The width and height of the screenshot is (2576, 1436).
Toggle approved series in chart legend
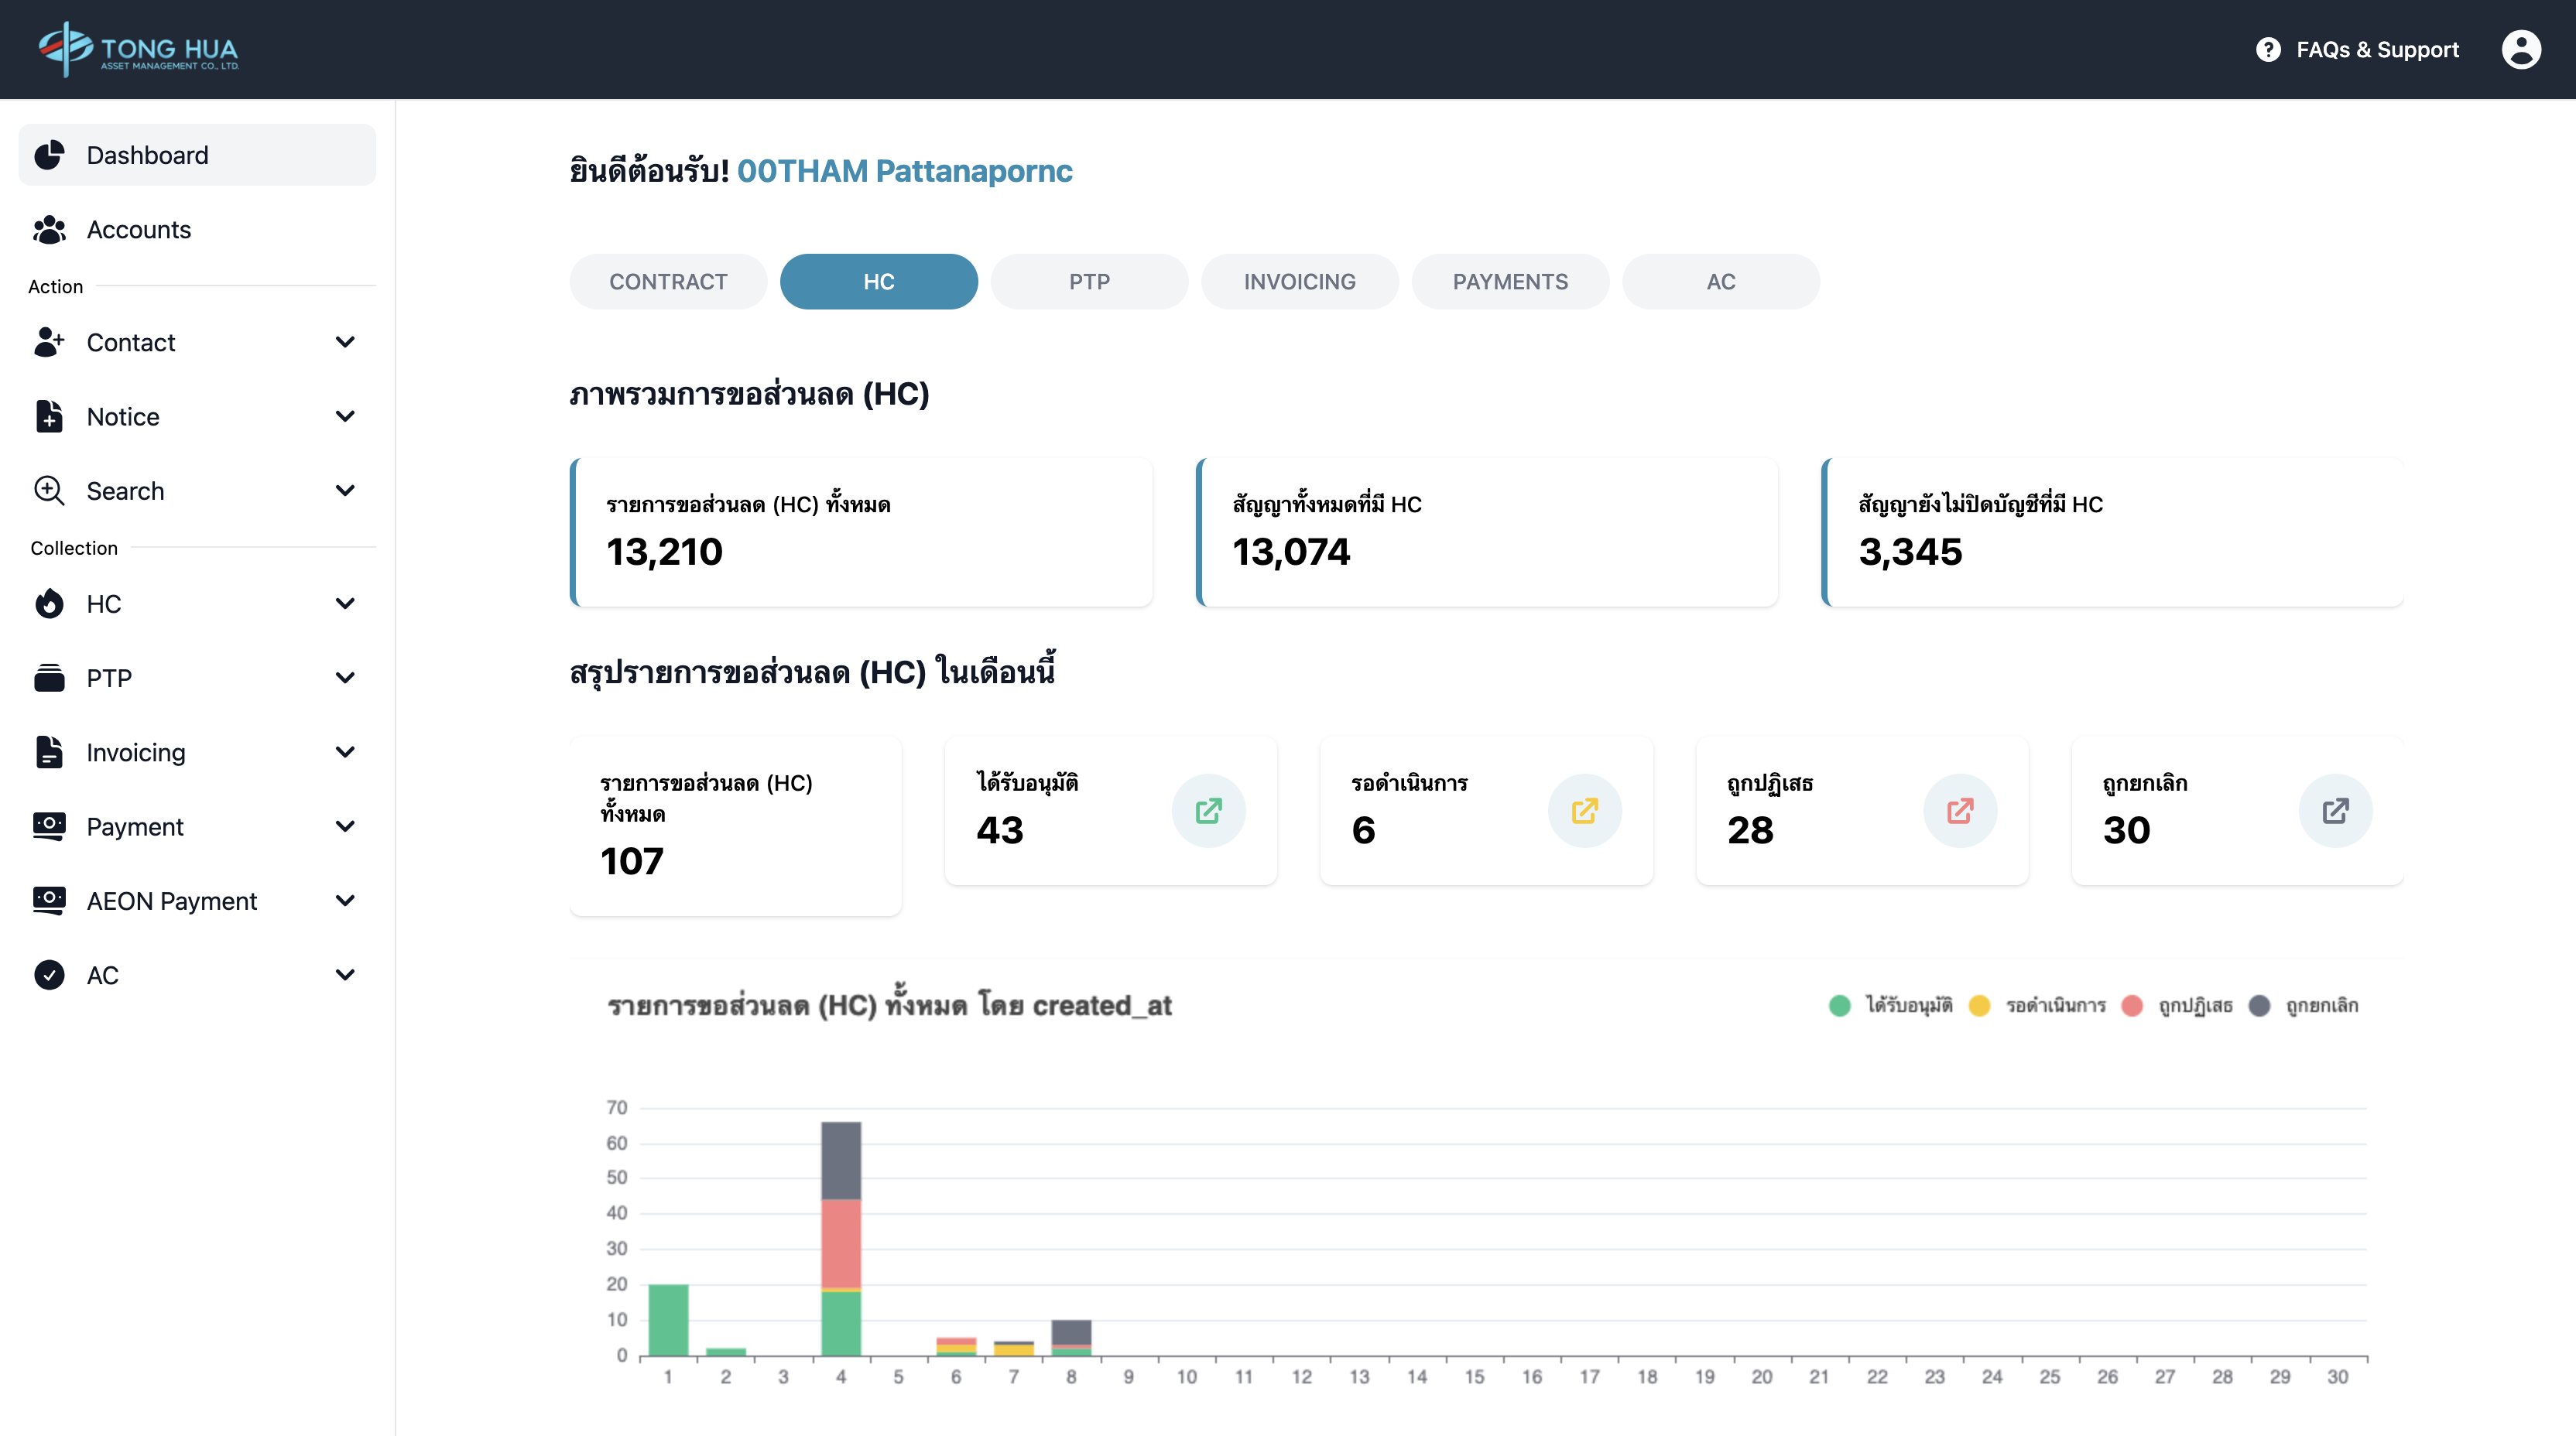click(x=1908, y=1005)
